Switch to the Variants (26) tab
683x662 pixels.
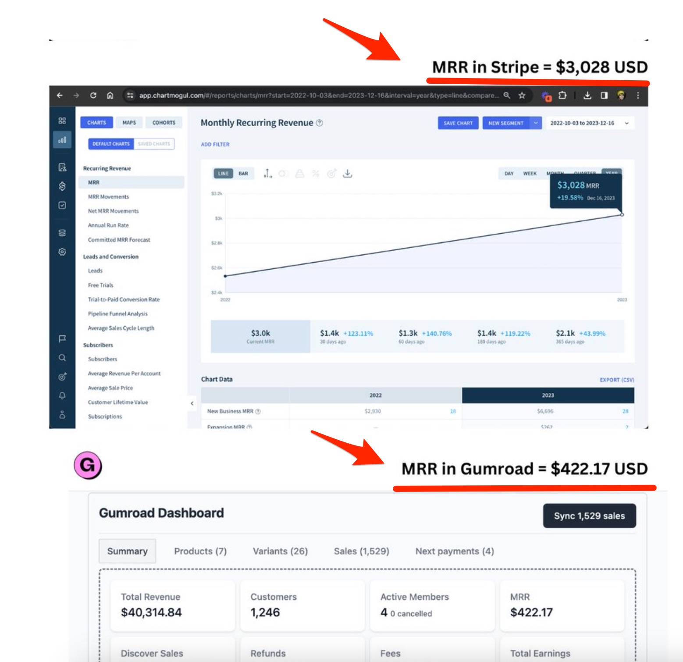[x=280, y=551]
